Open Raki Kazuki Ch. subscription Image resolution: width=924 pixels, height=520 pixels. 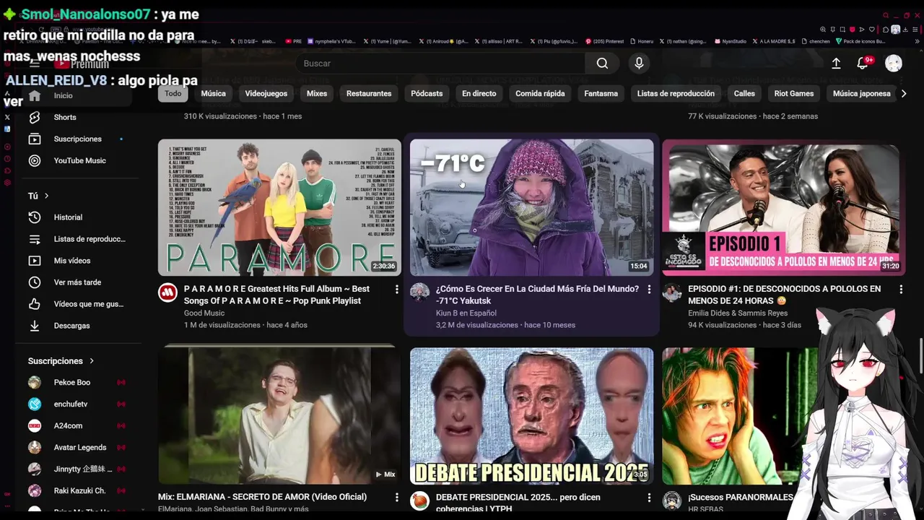tap(79, 491)
